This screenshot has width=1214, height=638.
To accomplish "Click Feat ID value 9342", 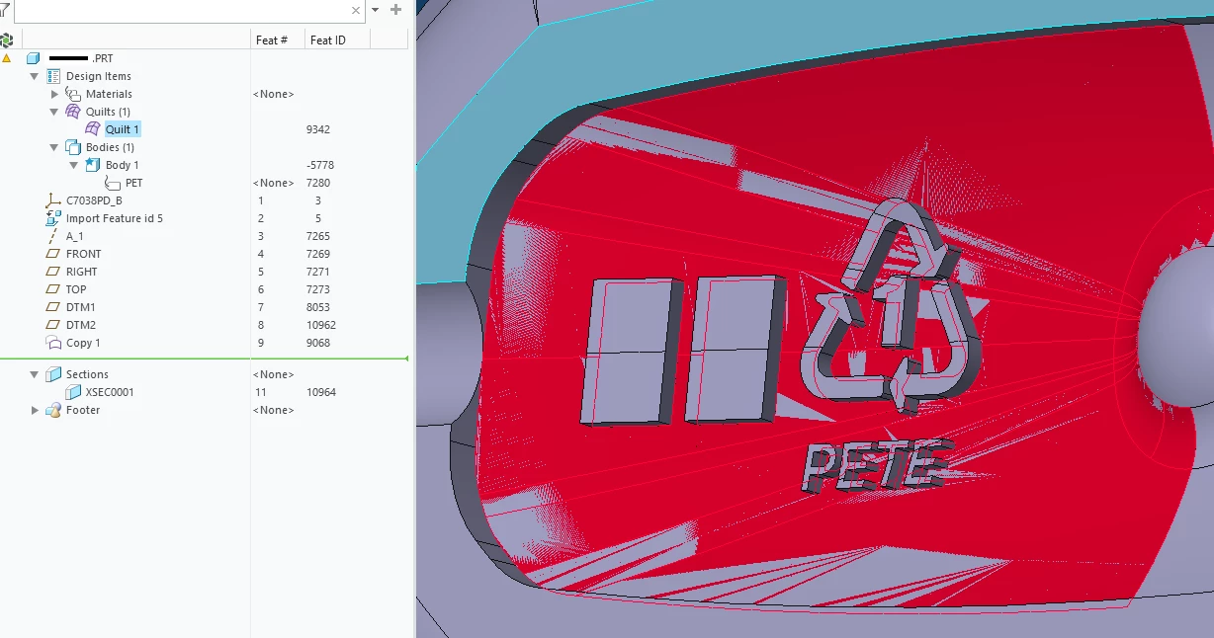I will coord(318,129).
